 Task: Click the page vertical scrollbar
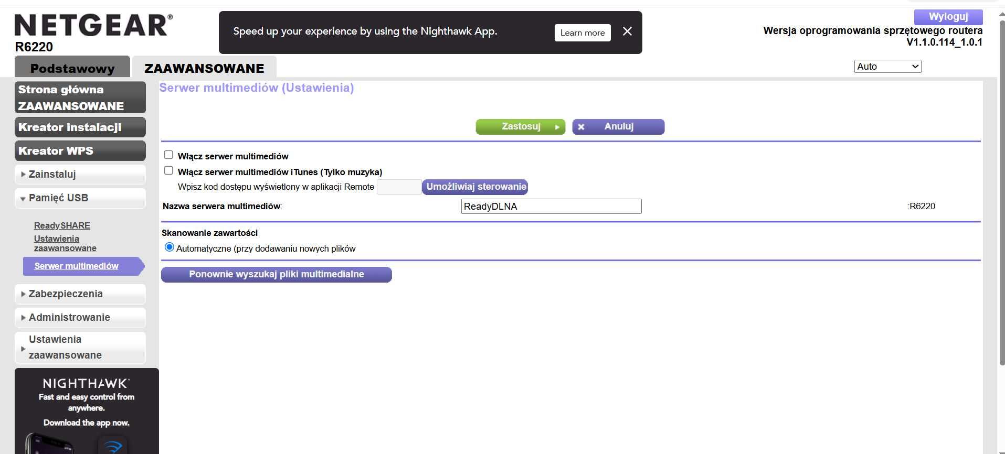(1001, 194)
